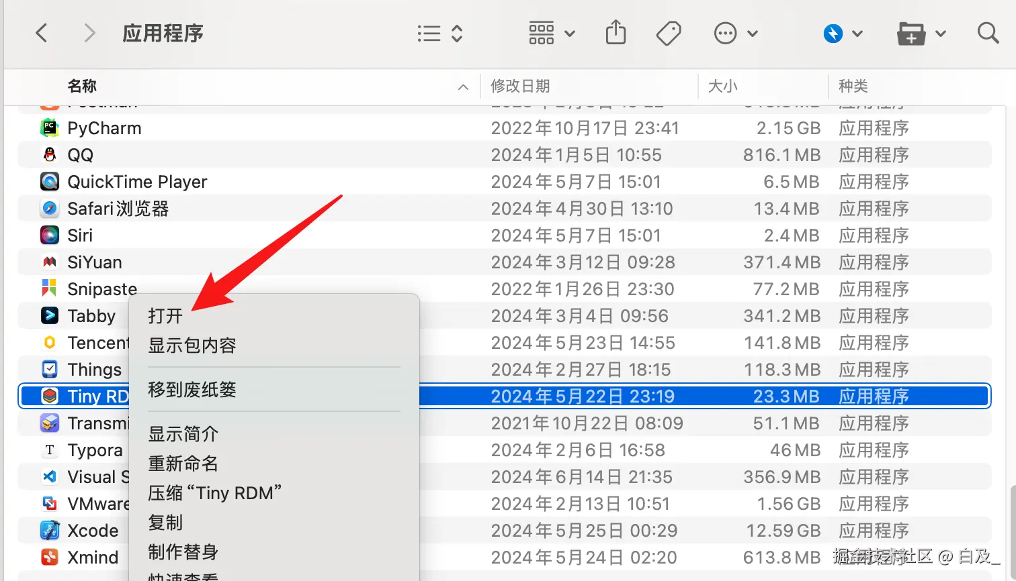1016x581 pixels.
Task: Sort by the 修改日期 column header
Action: (520, 86)
